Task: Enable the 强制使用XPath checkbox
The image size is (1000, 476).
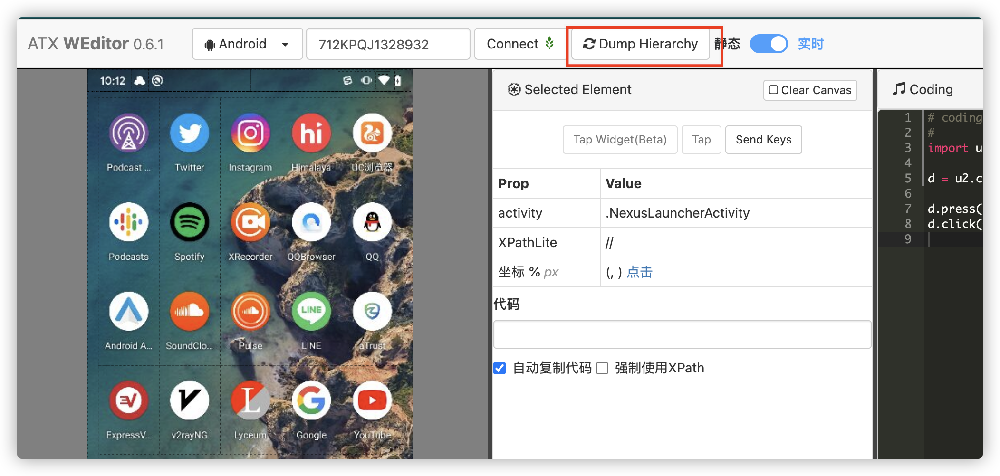Action: 602,368
